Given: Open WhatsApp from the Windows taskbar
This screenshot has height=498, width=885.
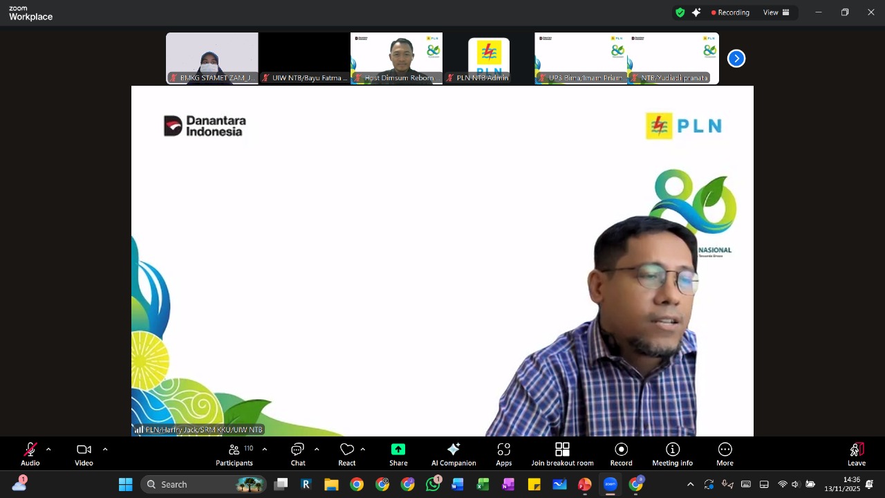Looking at the screenshot, I should point(433,484).
